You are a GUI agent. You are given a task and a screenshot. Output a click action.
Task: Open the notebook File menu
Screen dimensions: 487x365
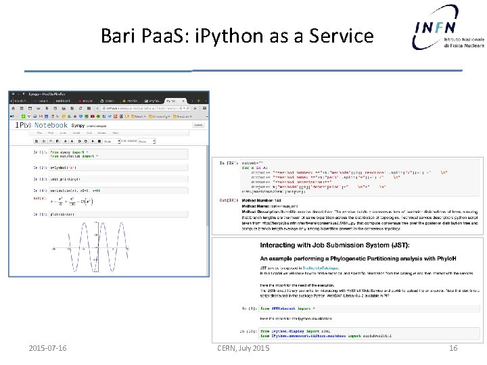click(39, 133)
